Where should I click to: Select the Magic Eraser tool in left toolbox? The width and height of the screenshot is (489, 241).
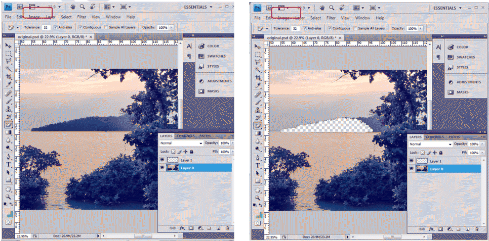coord(9,125)
